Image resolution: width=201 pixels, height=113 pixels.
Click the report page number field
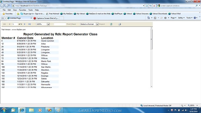15,24
